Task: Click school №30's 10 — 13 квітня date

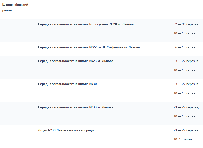Action: pyautogui.click(x=184, y=93)
